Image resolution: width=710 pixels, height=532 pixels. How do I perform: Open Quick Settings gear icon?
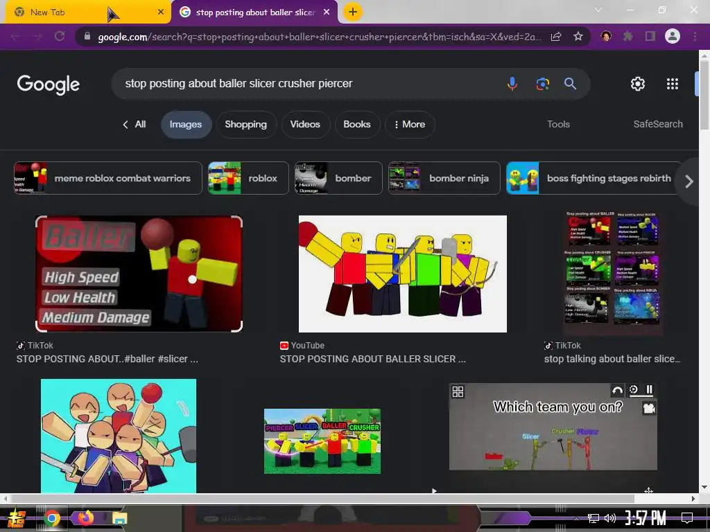(x=638, y=84)
